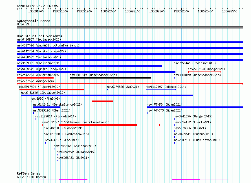The height and width of the screenshot is (183, 251).
Task: Select the nsv3529831 (Chaisson2019) label
Action: click(38, 63)
